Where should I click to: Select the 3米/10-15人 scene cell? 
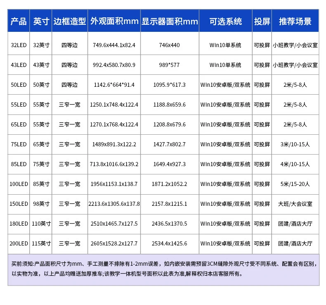(x=295, y=144)
